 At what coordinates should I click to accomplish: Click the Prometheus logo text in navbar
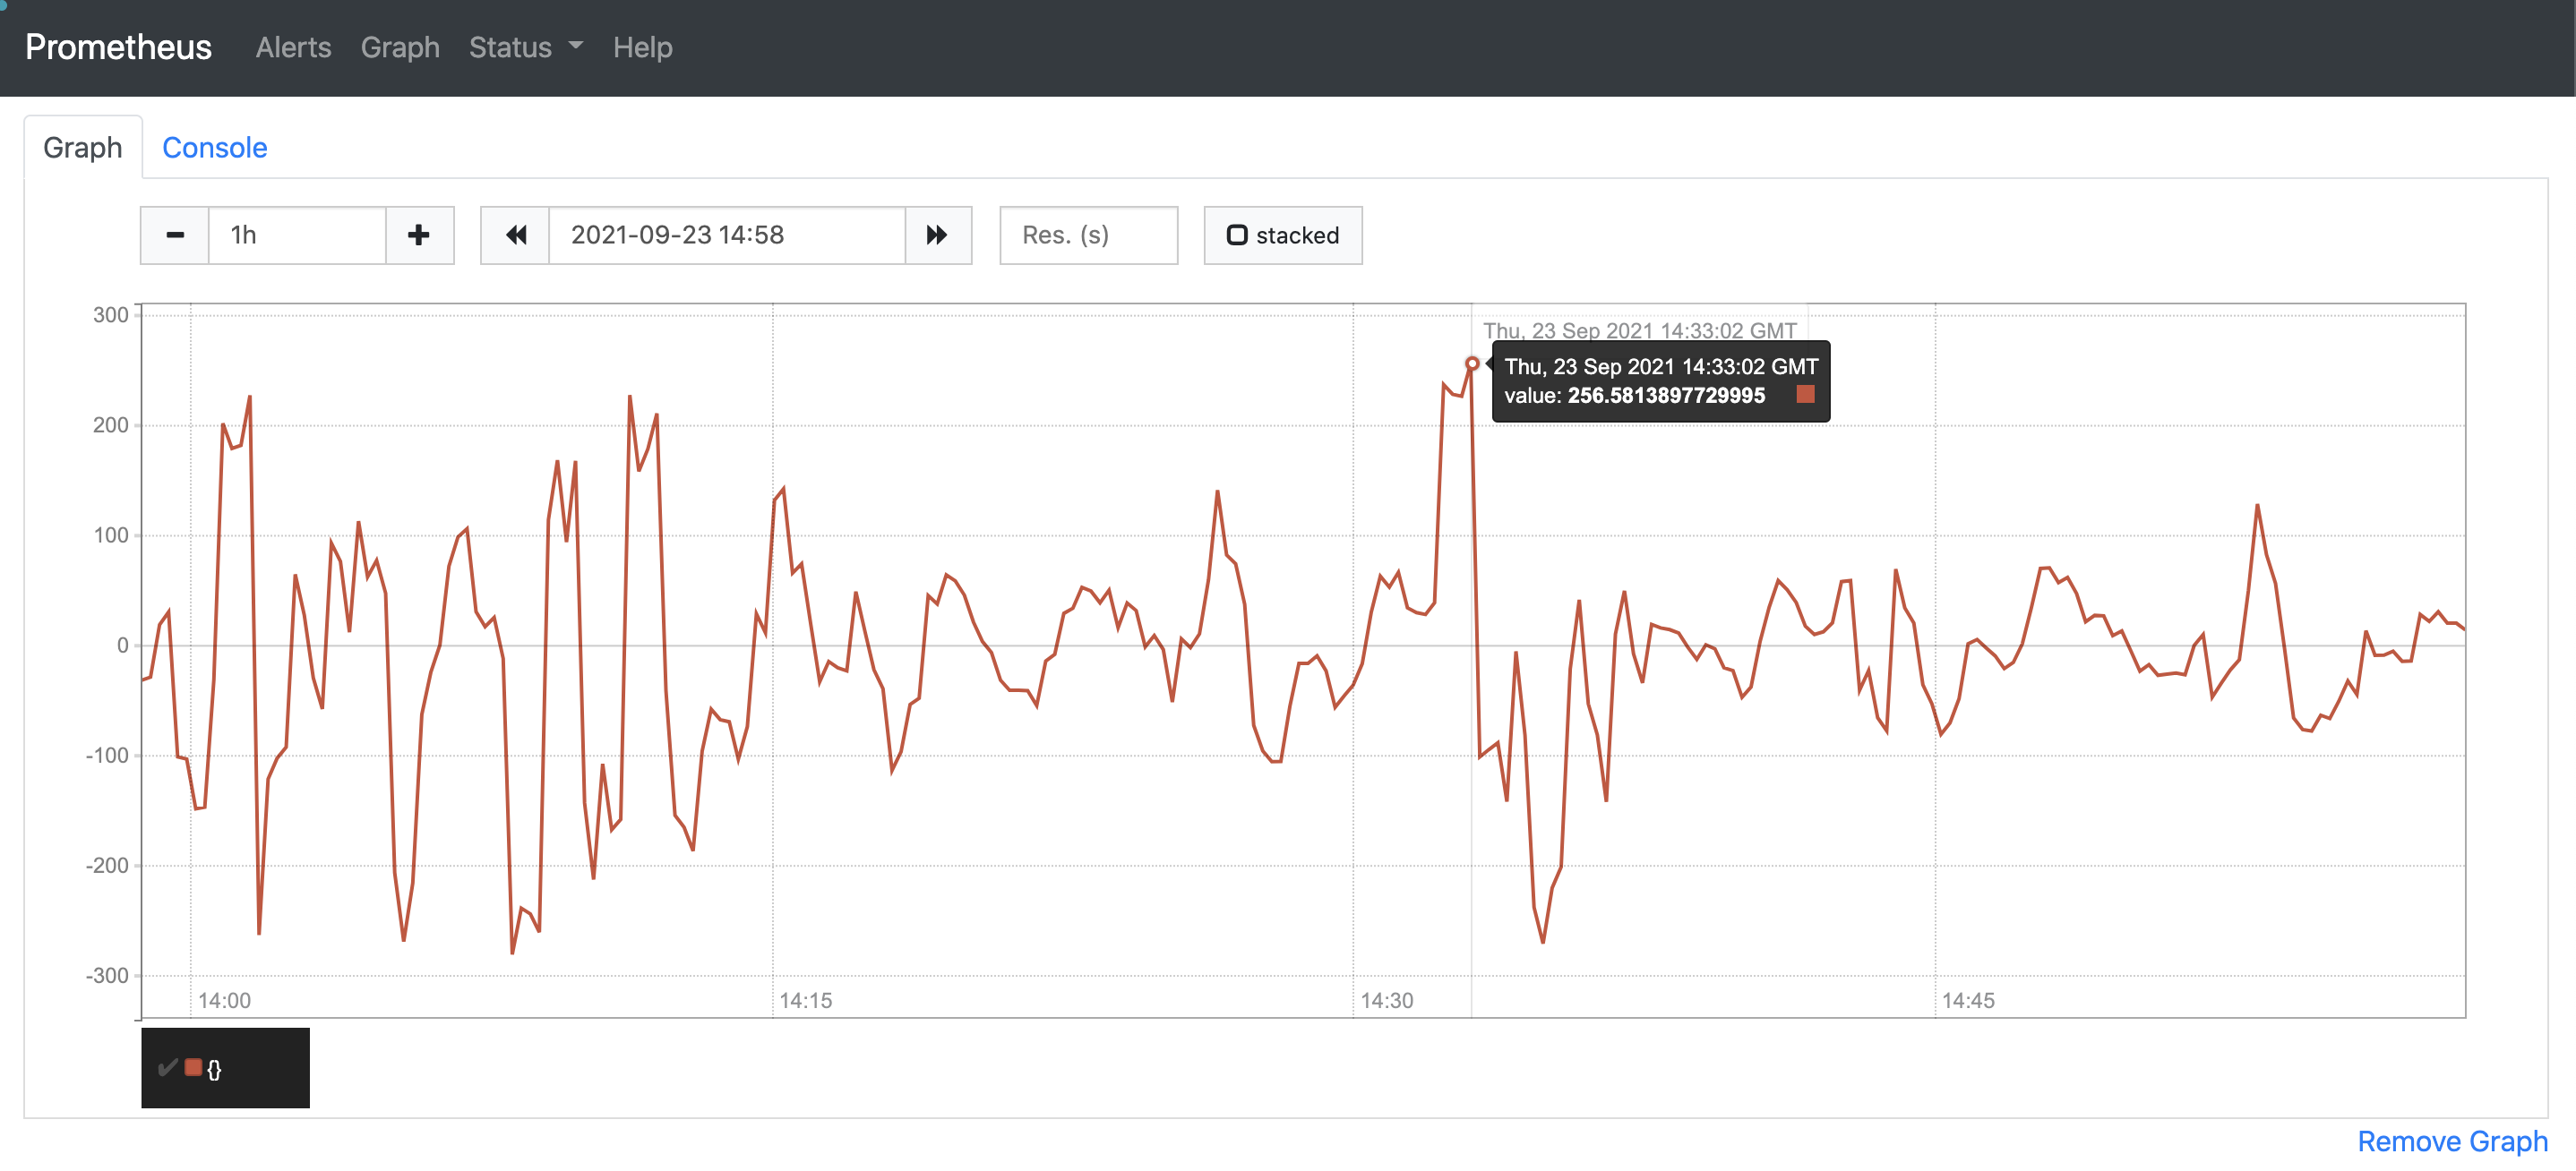pyautogui.click(x=118, y=46)
